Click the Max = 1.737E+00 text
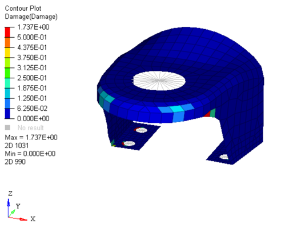281x228 pixels. tap(31, 137)
